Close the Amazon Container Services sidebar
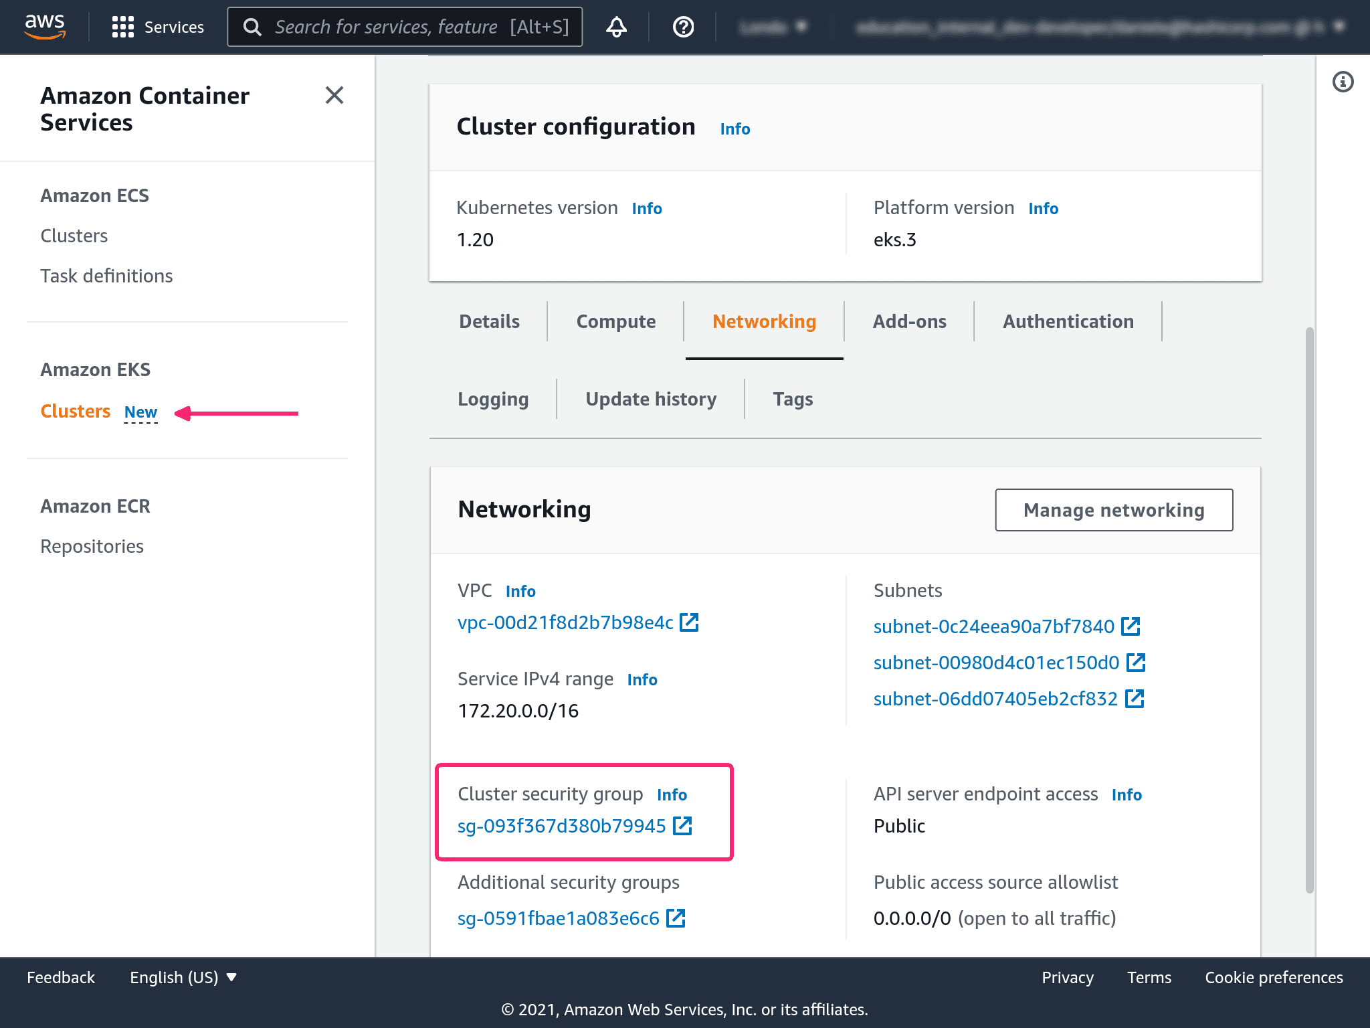 (334, 95)
